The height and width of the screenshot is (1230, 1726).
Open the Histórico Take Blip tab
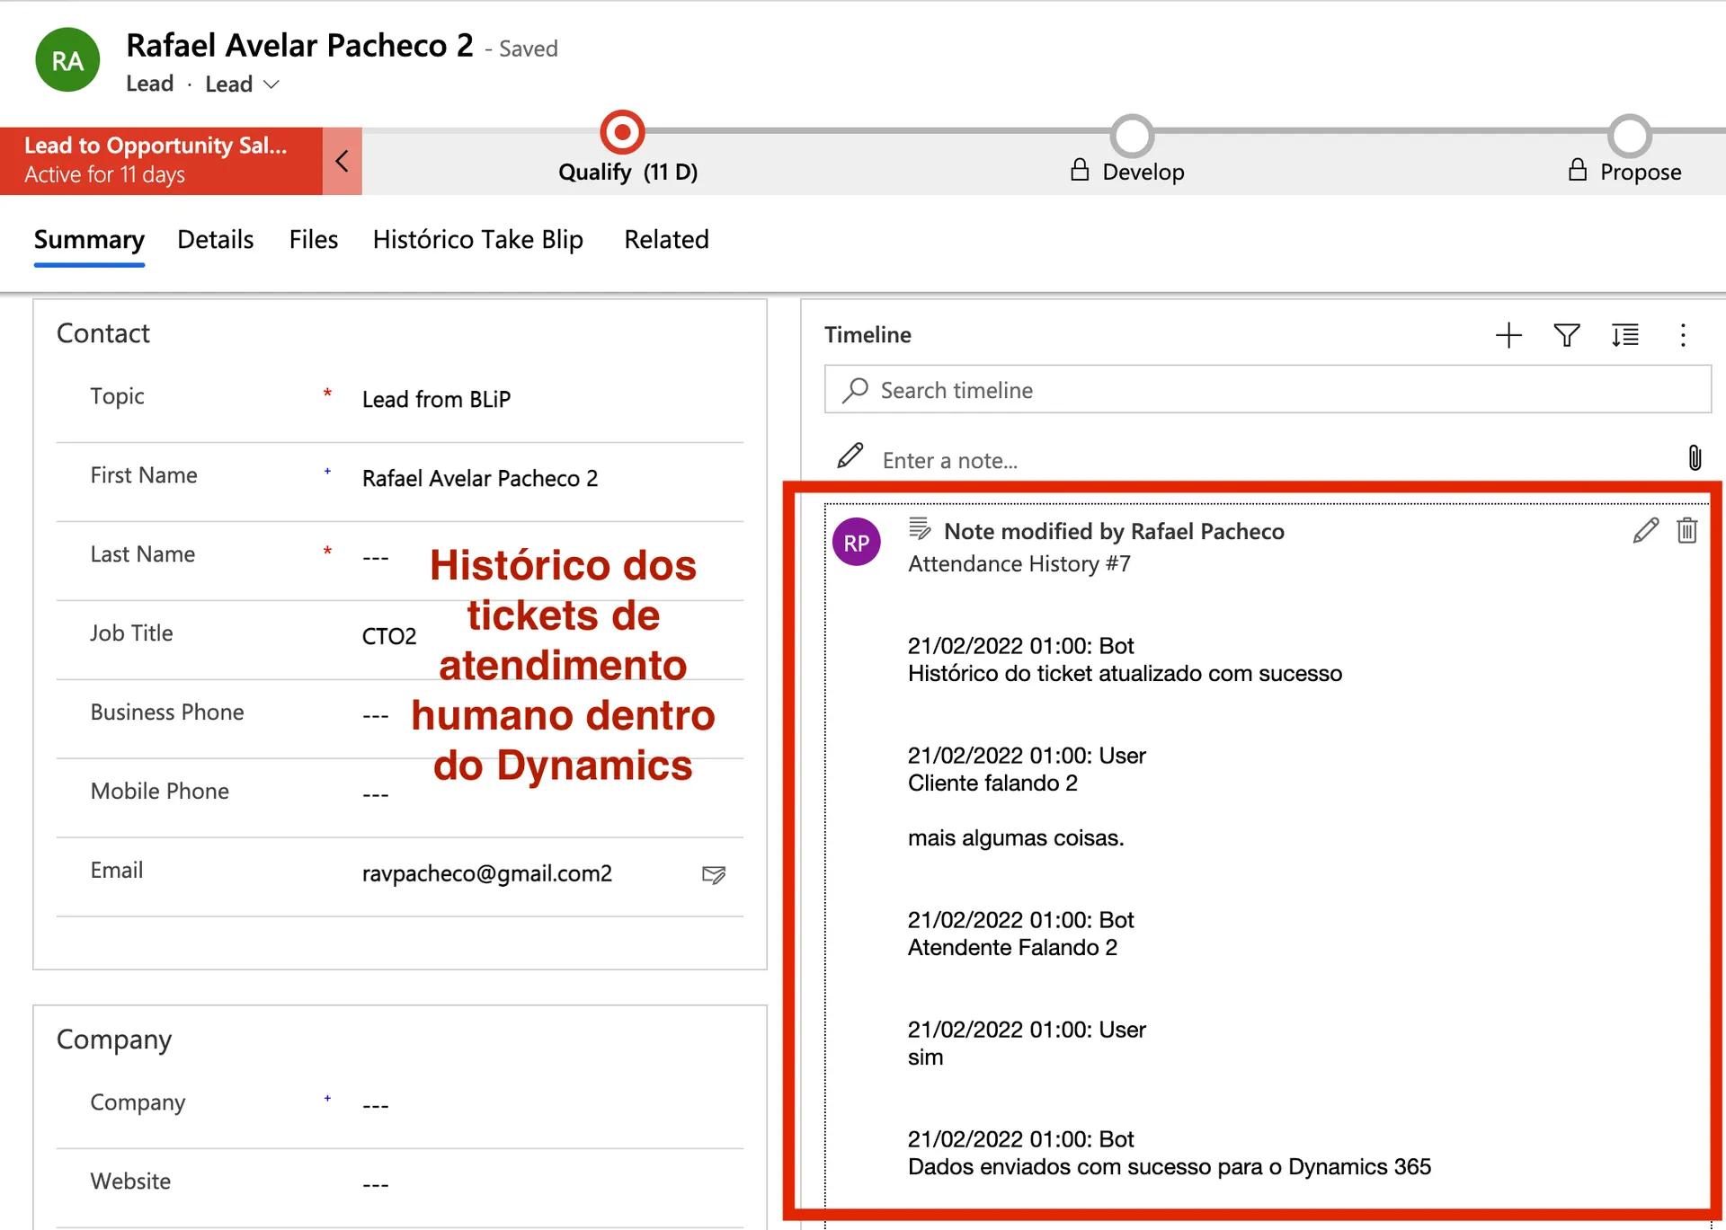click(x=478, y=240)
